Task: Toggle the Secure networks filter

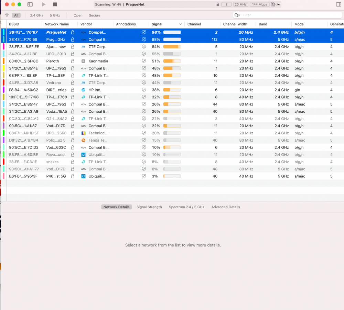Action: pos(95,15)
